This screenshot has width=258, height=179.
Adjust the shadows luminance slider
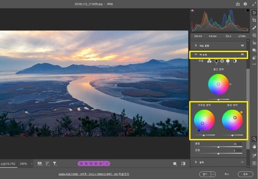point(204,135)
